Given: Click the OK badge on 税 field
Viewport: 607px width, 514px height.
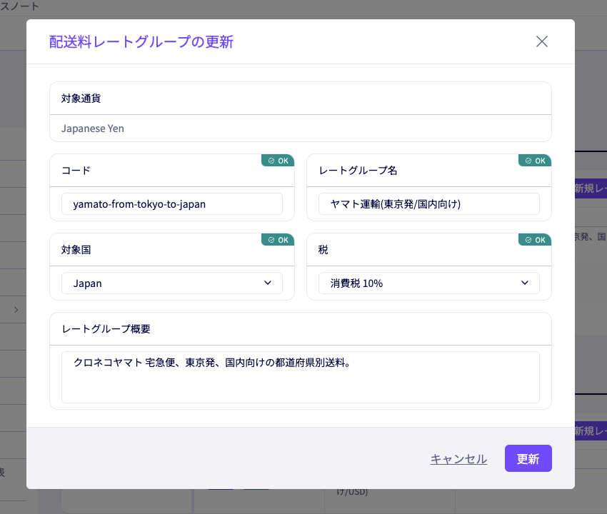Looking at the screenshot, I should point(535,240).
